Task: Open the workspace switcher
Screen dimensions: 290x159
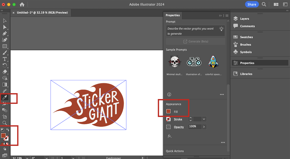Action: pyautogui.click(x=285, y=5)
